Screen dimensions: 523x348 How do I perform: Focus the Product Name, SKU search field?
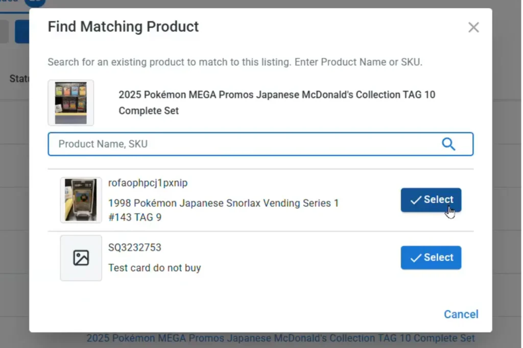260,144
